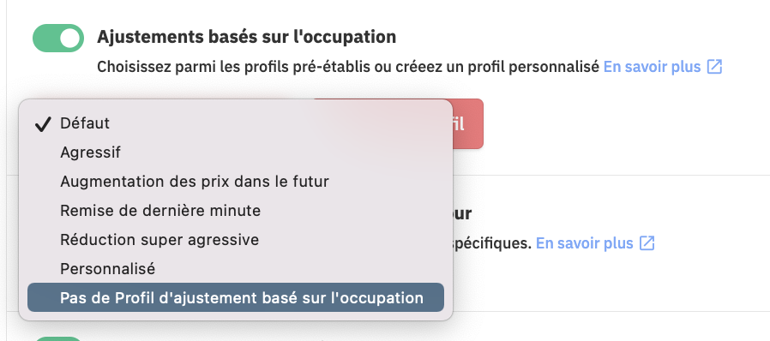This screenshot has width=770, height=341.
Task: Select the Personnalisé profile entry
Action: [x=236, y=269]
